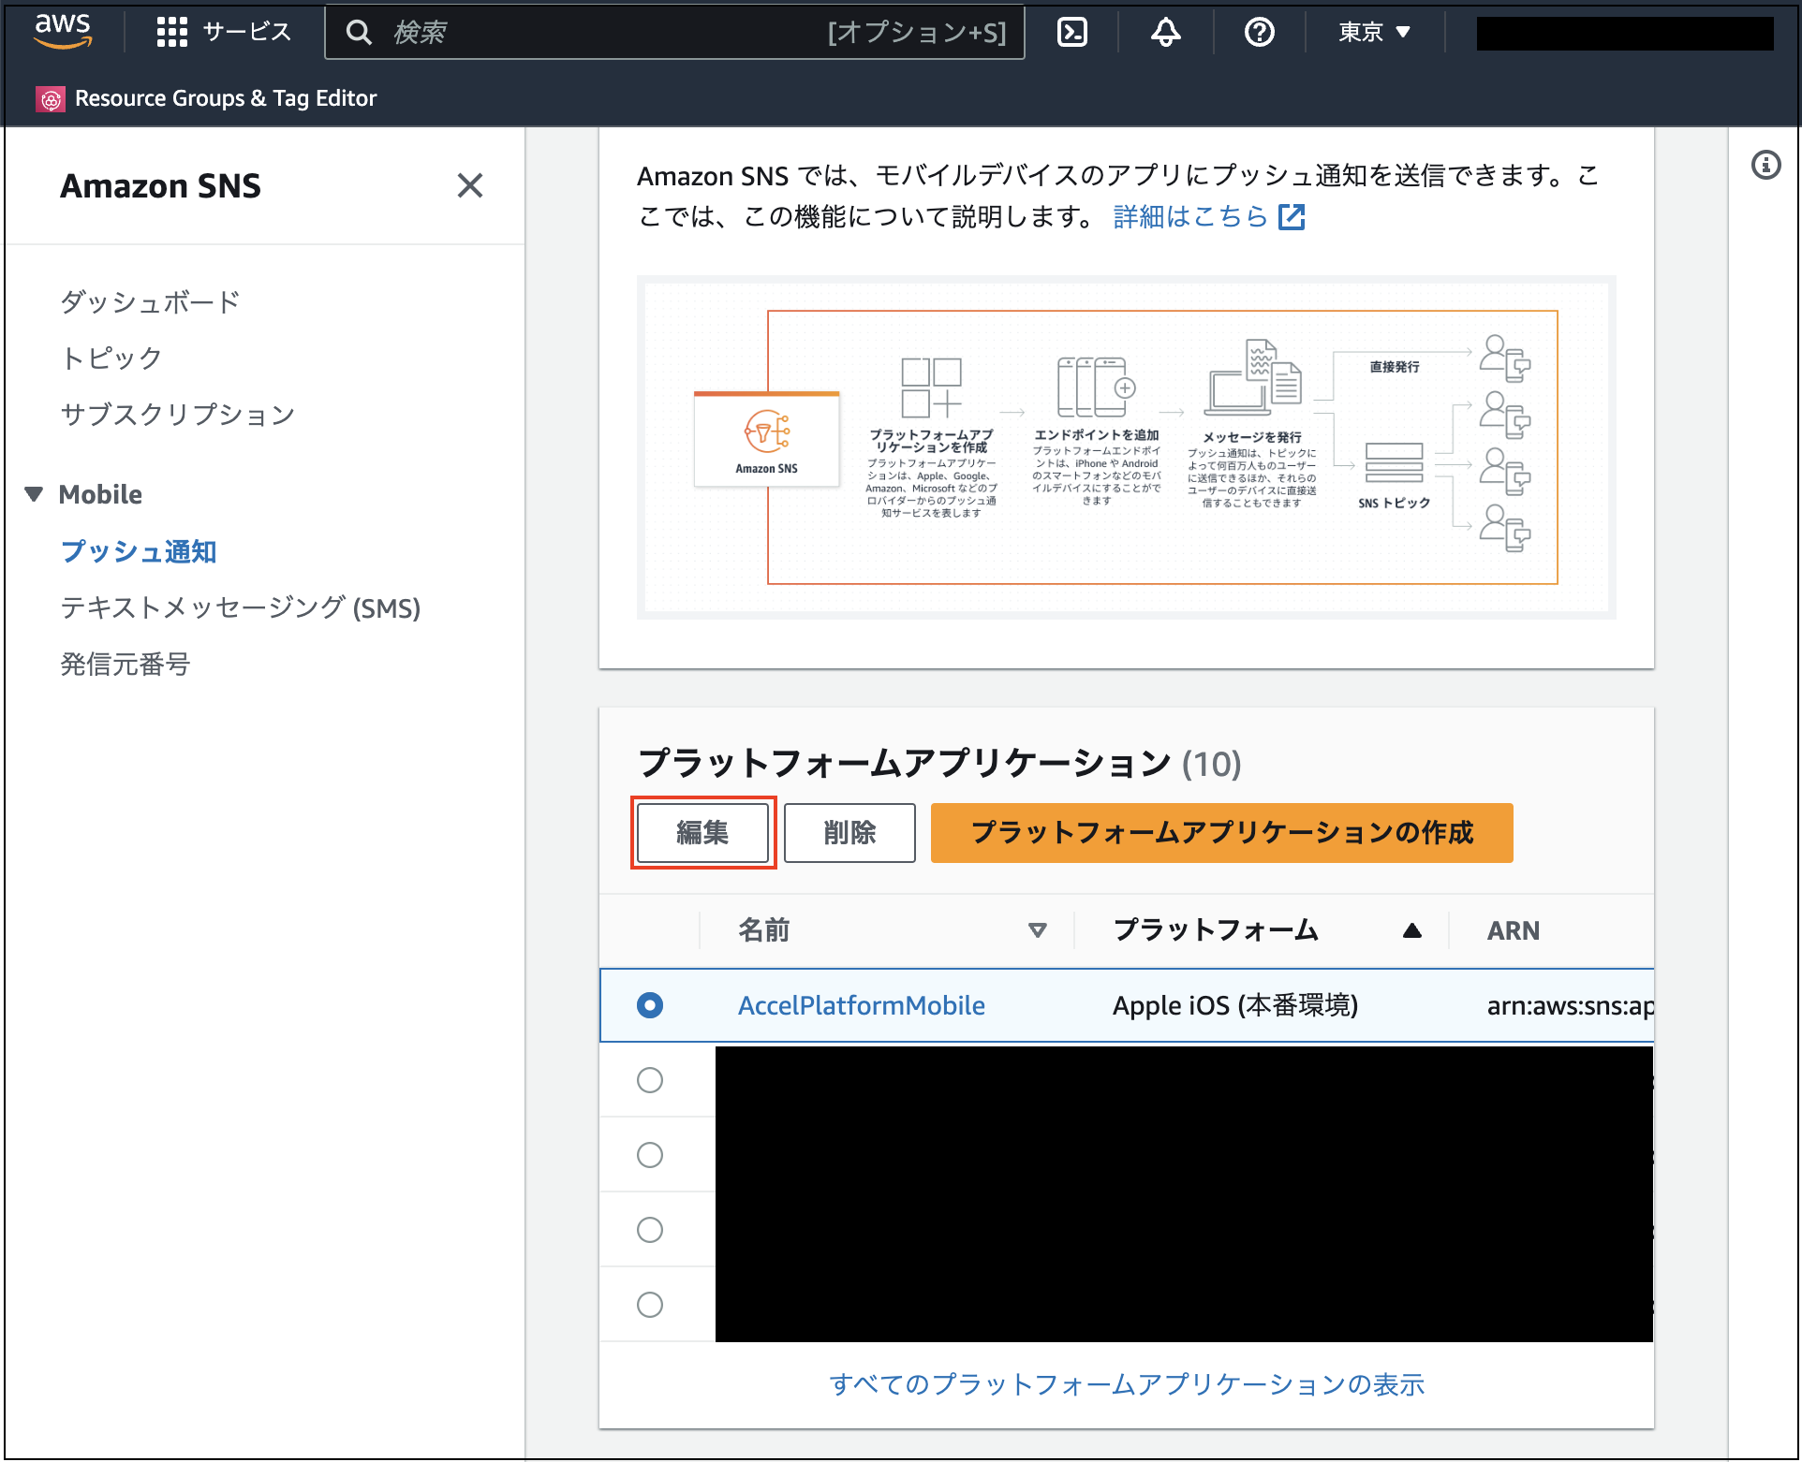Focus the 検索 search field

(x=599, y=32)
